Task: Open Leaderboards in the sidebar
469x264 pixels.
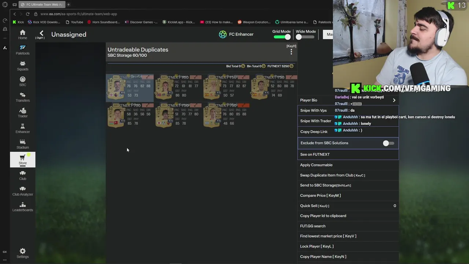Action: (23, 207)
